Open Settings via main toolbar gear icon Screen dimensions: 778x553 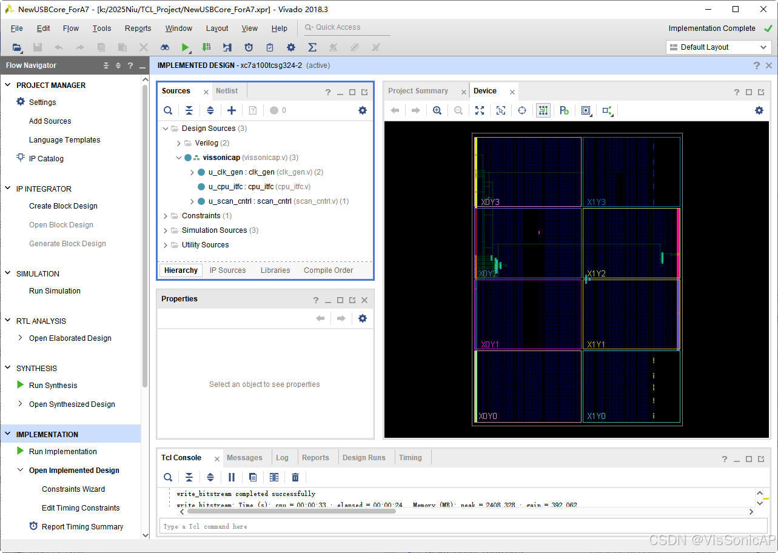291,47
